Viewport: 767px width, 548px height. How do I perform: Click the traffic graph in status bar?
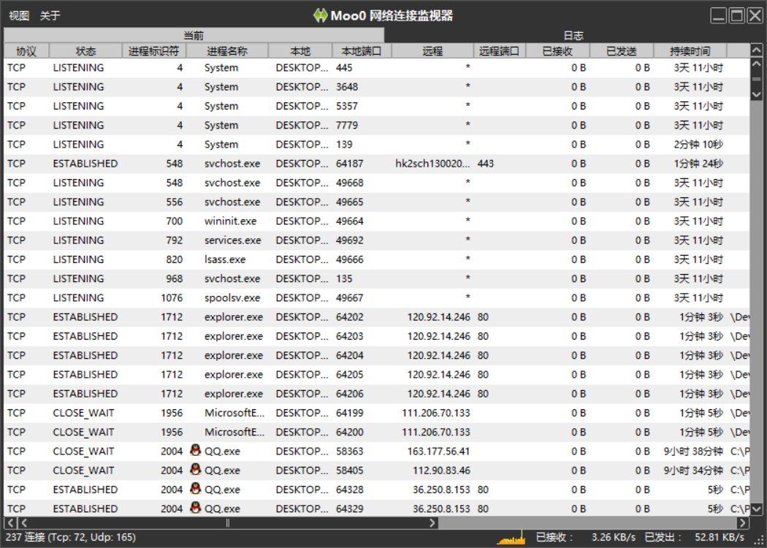(x=511, y=538)
